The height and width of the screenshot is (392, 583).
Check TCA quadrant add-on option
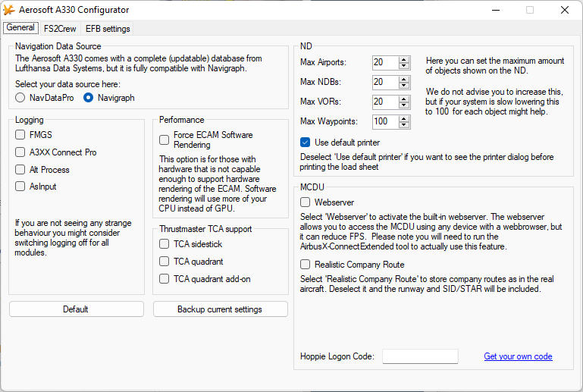pyautogui.click(x=164, y=279)
